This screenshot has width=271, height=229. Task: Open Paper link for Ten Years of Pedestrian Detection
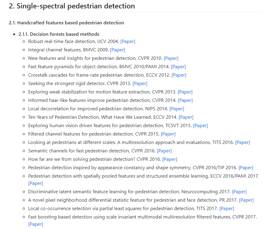pyautogui.click(x=186, y=117)
